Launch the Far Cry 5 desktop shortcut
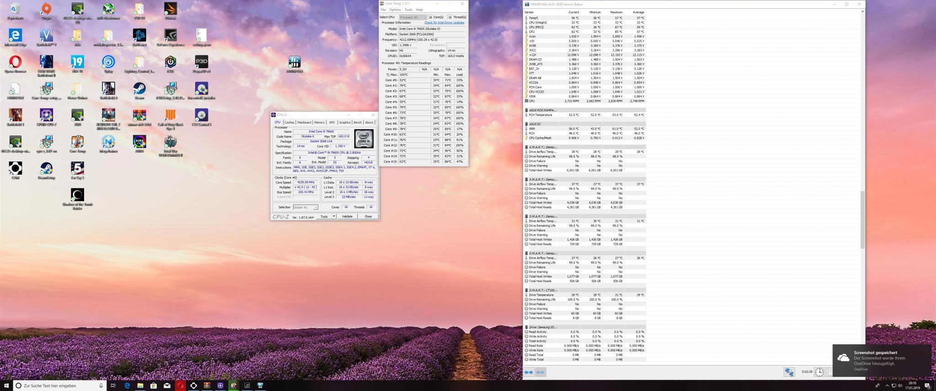This screenshot has width=936, height=391. [x=77, y=170]
